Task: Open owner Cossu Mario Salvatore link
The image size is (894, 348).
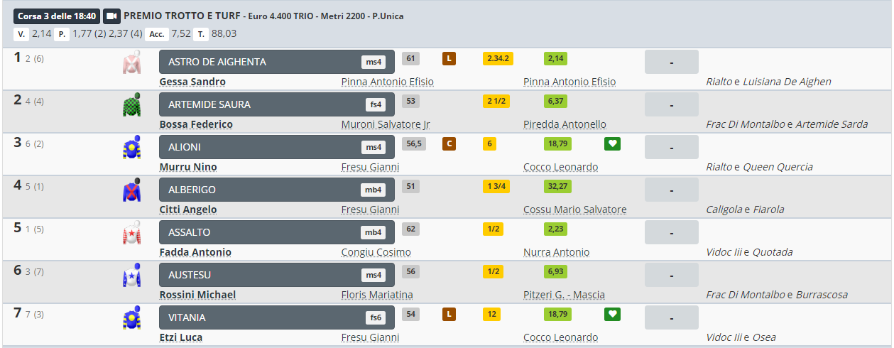Action: click(x=574, y=210)
